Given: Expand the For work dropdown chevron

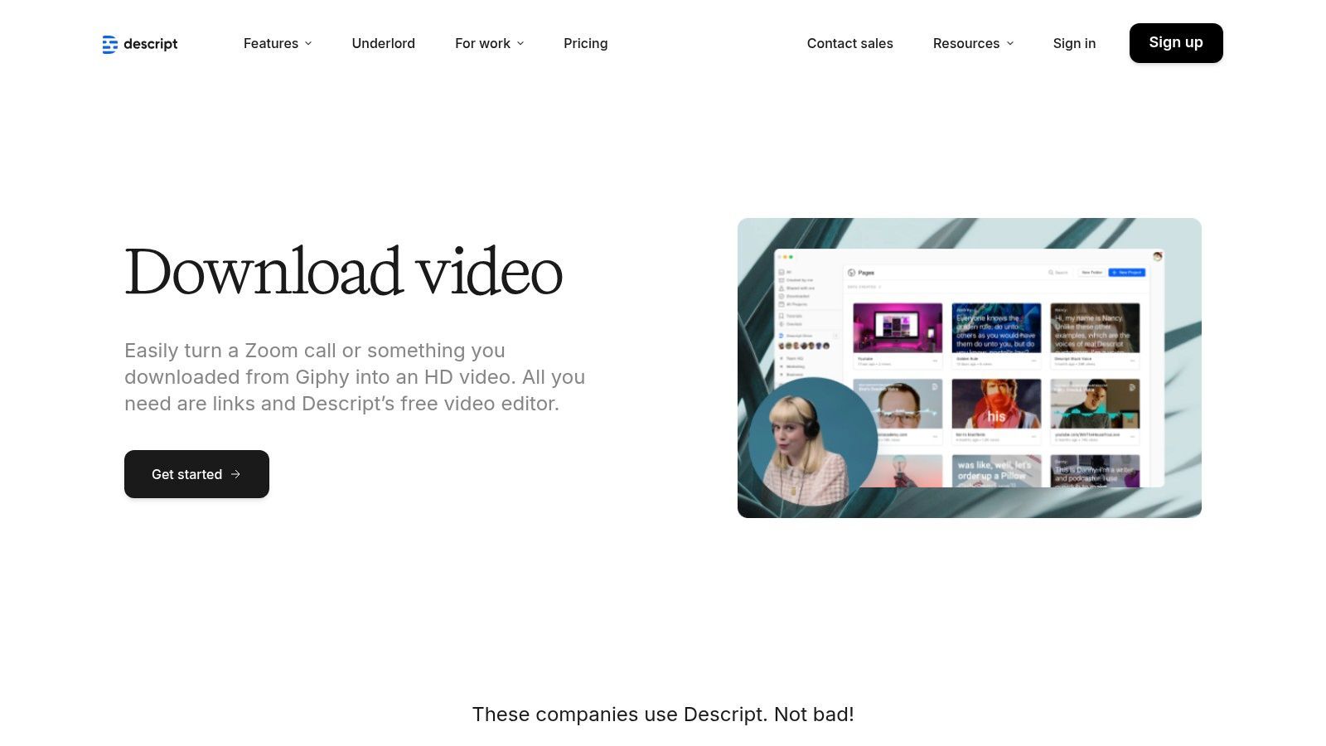Looking at the screenshot, I should point(520,43).
